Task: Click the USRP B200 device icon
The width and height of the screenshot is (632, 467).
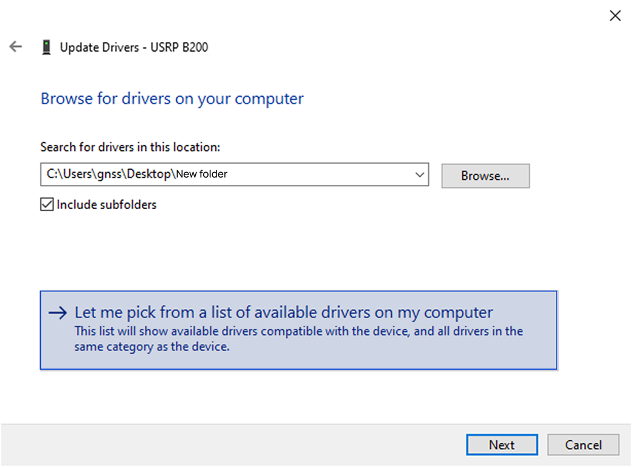Action: (x=46, y=47)
